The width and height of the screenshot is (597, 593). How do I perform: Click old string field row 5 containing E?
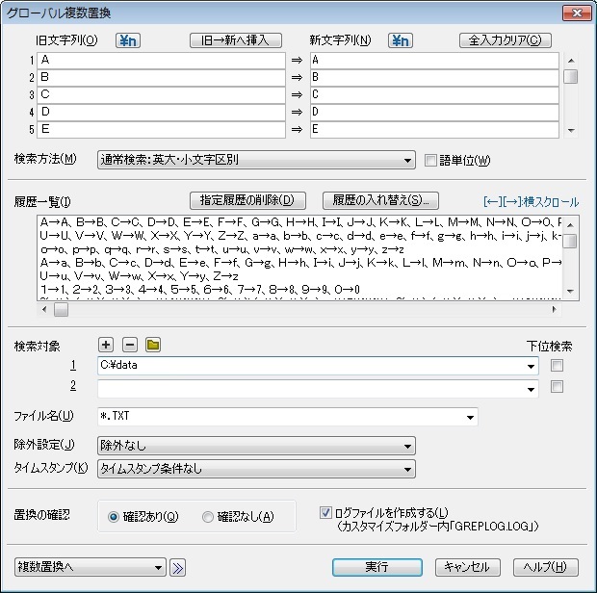(161, 129)
